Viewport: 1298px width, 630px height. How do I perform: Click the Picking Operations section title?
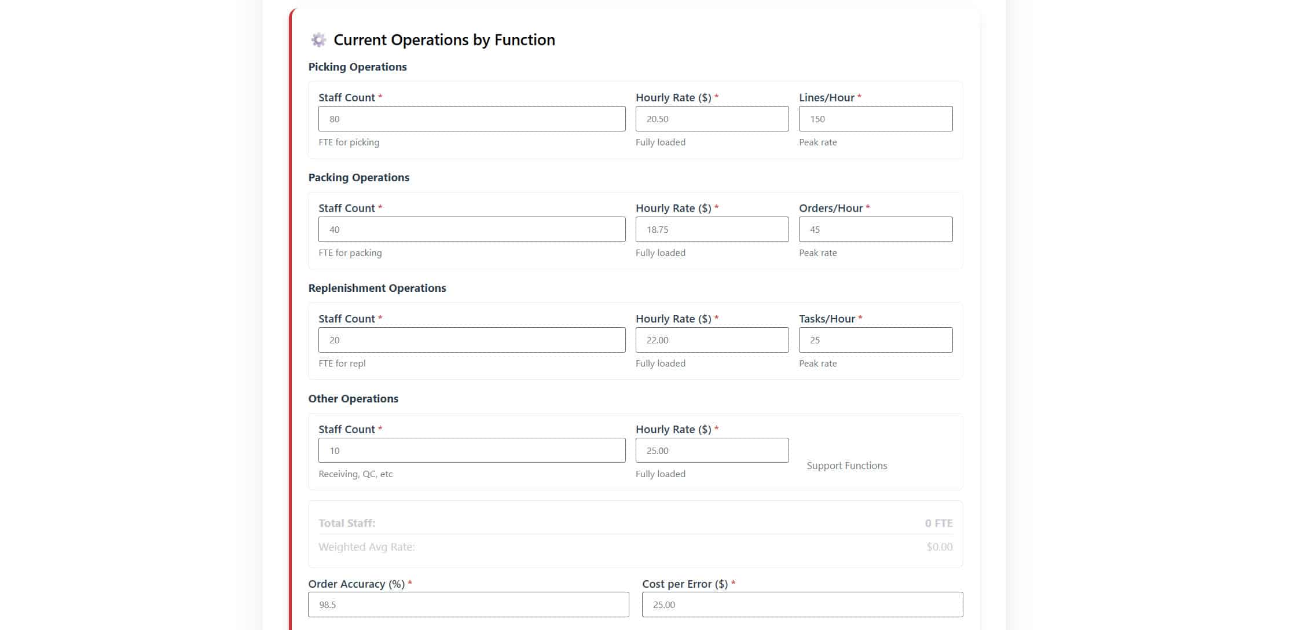(x=357, y=67)
